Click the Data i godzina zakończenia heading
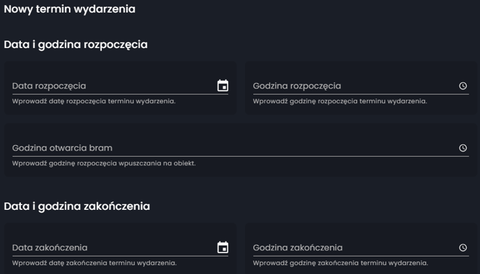The width and height of the screenshot is (480, 274). [x=77, y=206]
